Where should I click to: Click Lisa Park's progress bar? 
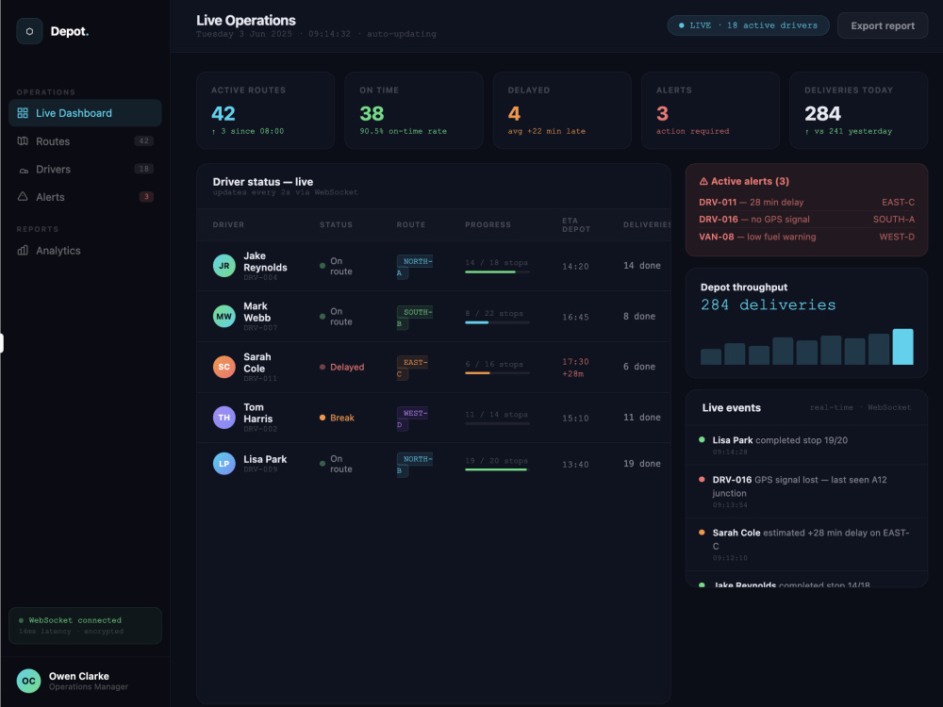pos(497,469)
